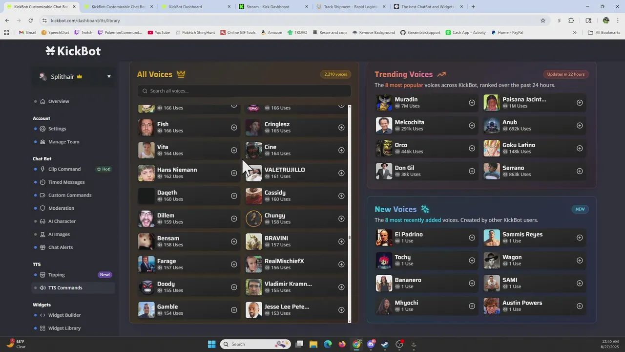The image size is (625, 352).
Task: Add the Bensam voice
Action: pyautogui.click(x=234, y=242)
